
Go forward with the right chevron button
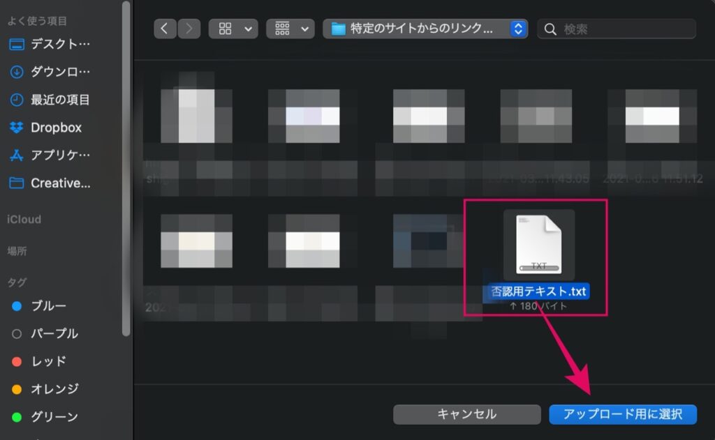click(x=189, y=29)
